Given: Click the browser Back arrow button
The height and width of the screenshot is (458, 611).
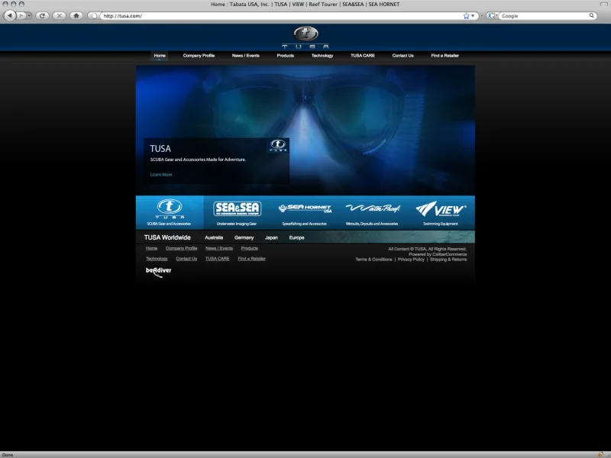Looking at the screenshot, I should pyautogui.click(x=9, y=15).
